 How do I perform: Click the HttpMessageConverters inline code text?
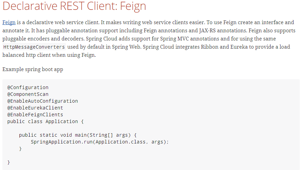coord(34,47)
